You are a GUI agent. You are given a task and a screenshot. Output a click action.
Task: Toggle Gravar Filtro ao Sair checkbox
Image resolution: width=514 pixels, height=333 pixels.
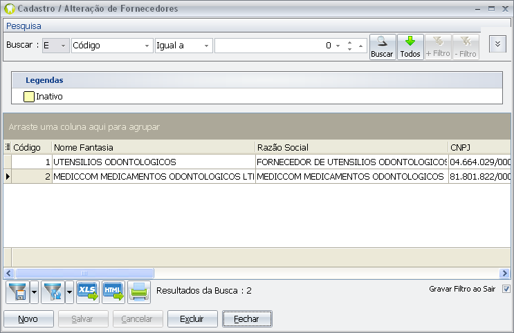pos(506,289)
